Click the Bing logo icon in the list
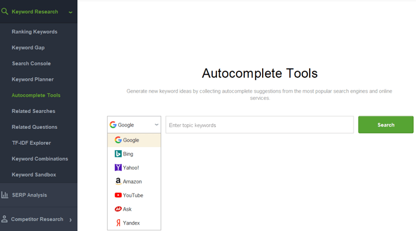The width and height of the screenshot is (416, 231). pyautogui.click(x=118, y=154)
